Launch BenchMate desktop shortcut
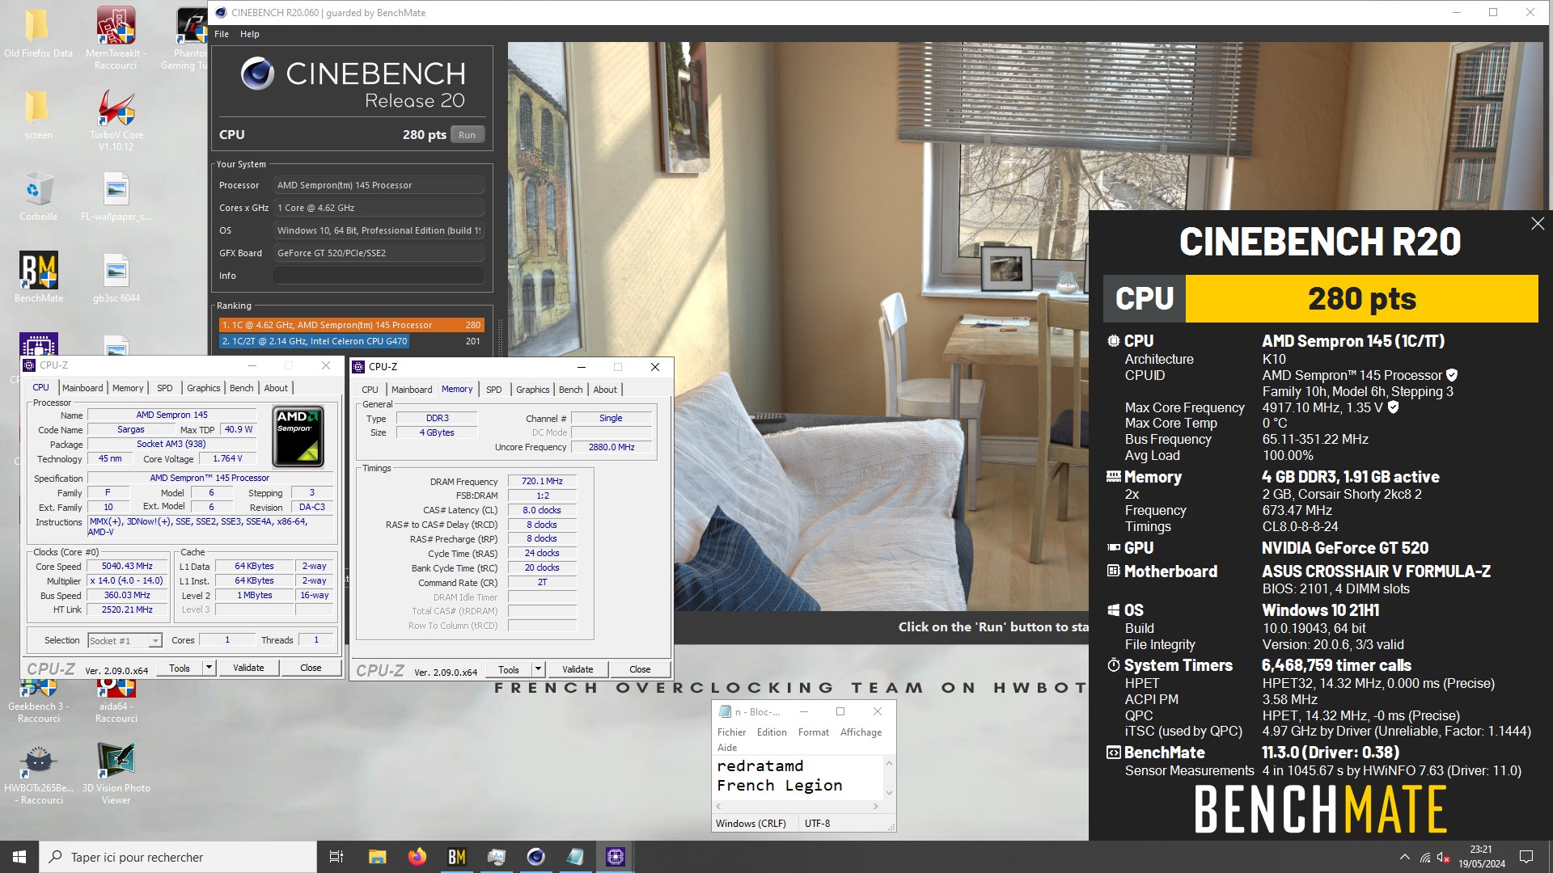The height and width of the screenshot is (873, 1553). pyautogui.click(x=38, y=277)
